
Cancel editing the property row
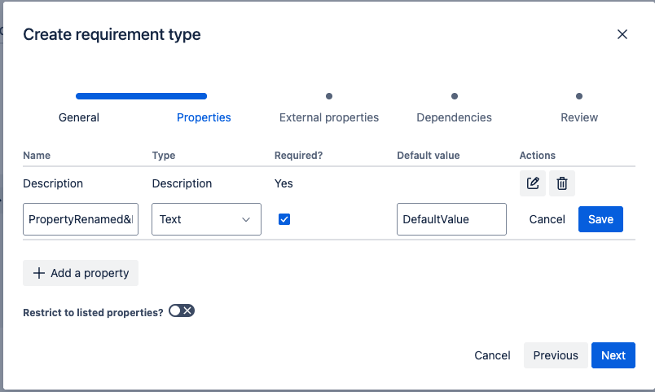(547, 219)
